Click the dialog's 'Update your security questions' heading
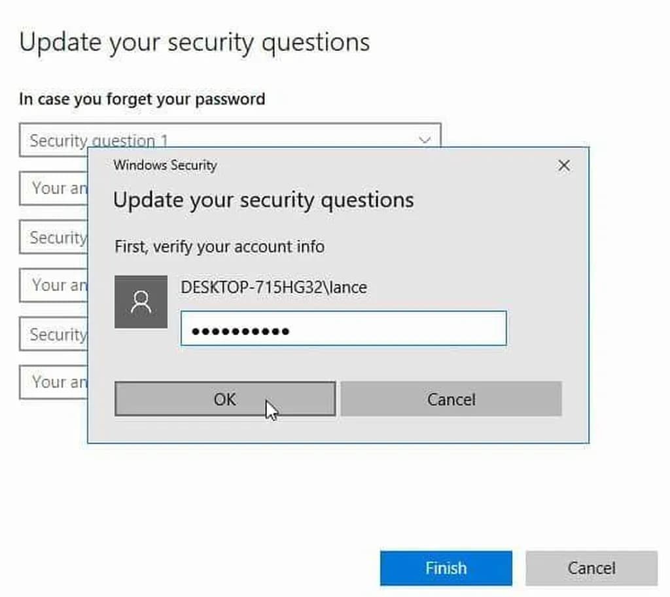670x597 pixels. click(x=263, y=199)
